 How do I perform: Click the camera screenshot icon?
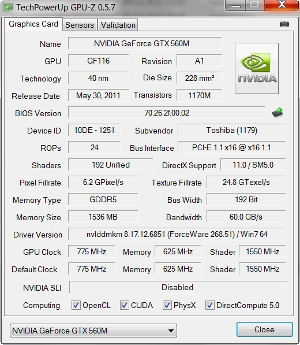point(284,24)
